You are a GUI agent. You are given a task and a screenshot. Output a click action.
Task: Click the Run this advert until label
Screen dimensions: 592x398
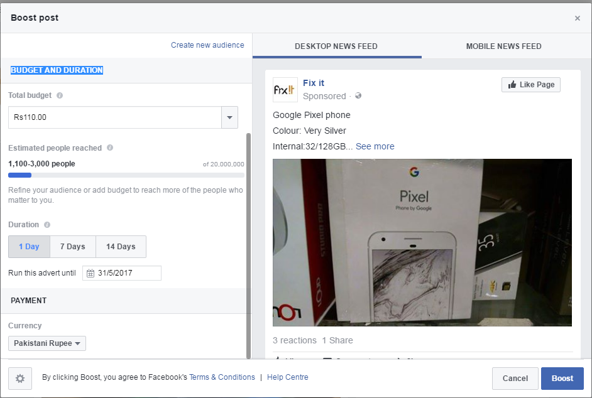coord(42,273)
